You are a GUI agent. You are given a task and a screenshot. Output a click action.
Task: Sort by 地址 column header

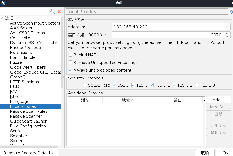point(128,100)
